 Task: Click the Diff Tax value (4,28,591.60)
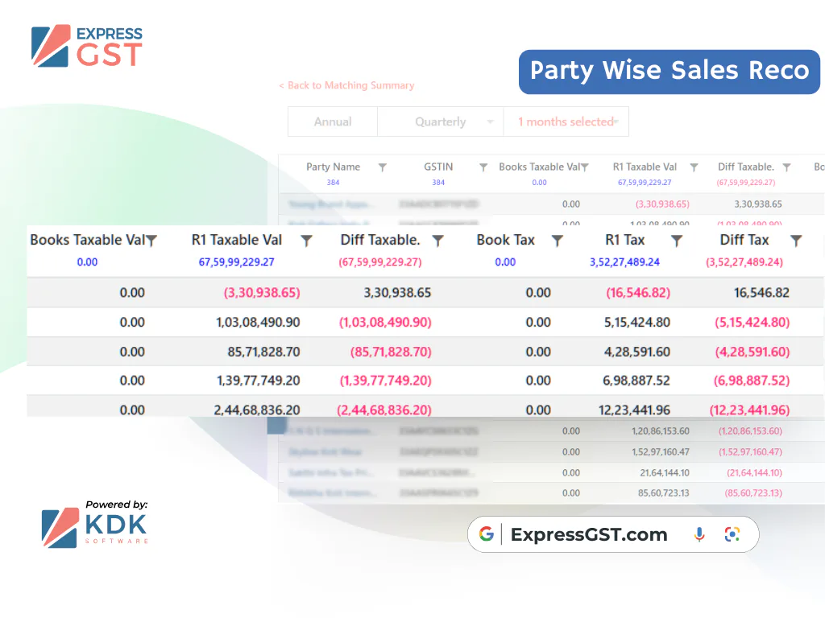[752, 352]
